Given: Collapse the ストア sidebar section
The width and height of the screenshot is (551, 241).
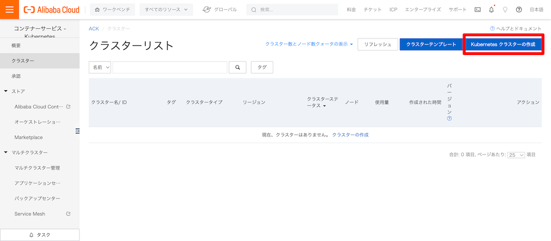Looking at the screenshot, I should tap(6, 91).
